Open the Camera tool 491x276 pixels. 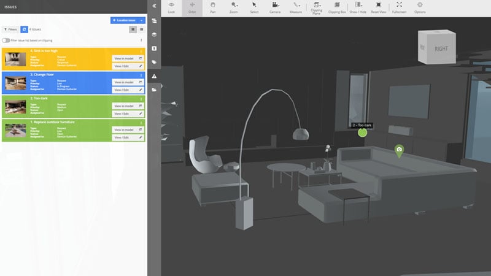[275, 8]
